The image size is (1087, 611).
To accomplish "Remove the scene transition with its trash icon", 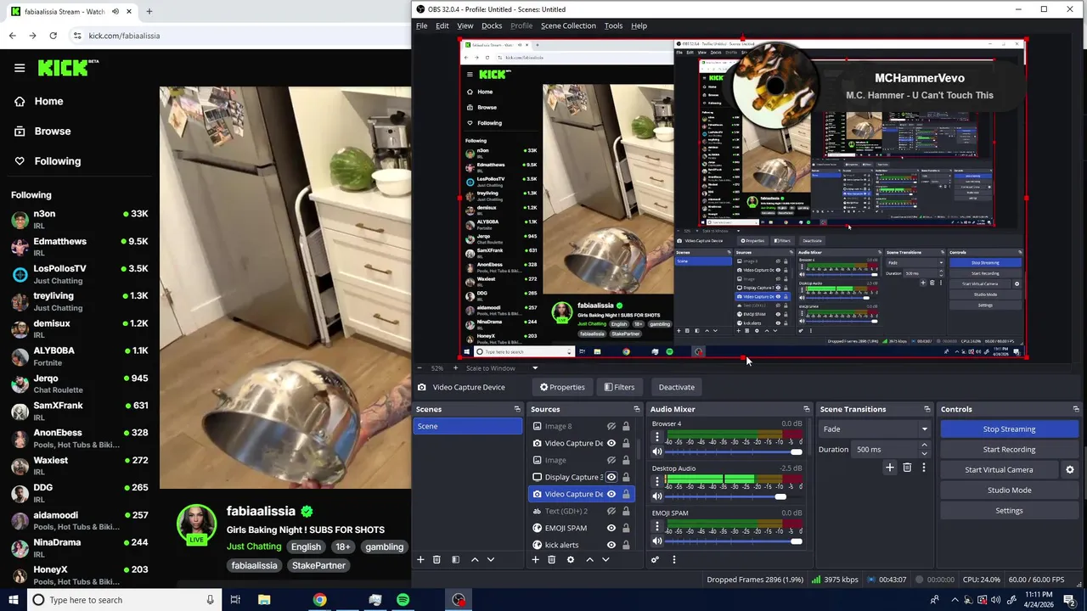I will tap(907, 468).
